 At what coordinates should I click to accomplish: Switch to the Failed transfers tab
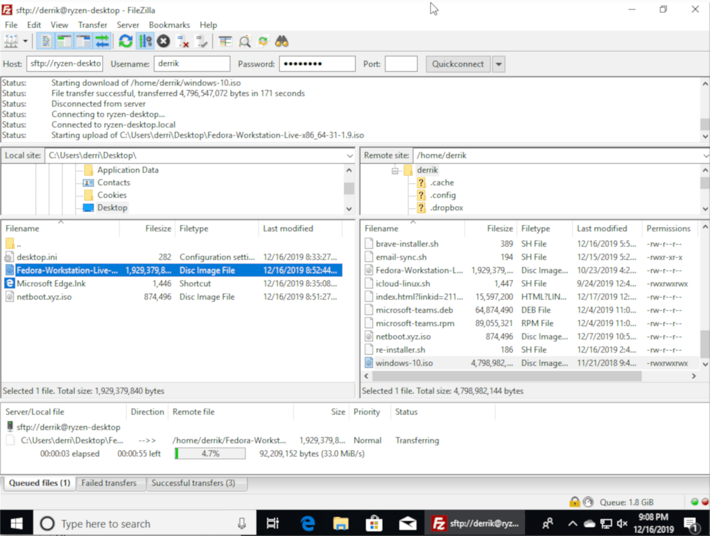point(111,483)
